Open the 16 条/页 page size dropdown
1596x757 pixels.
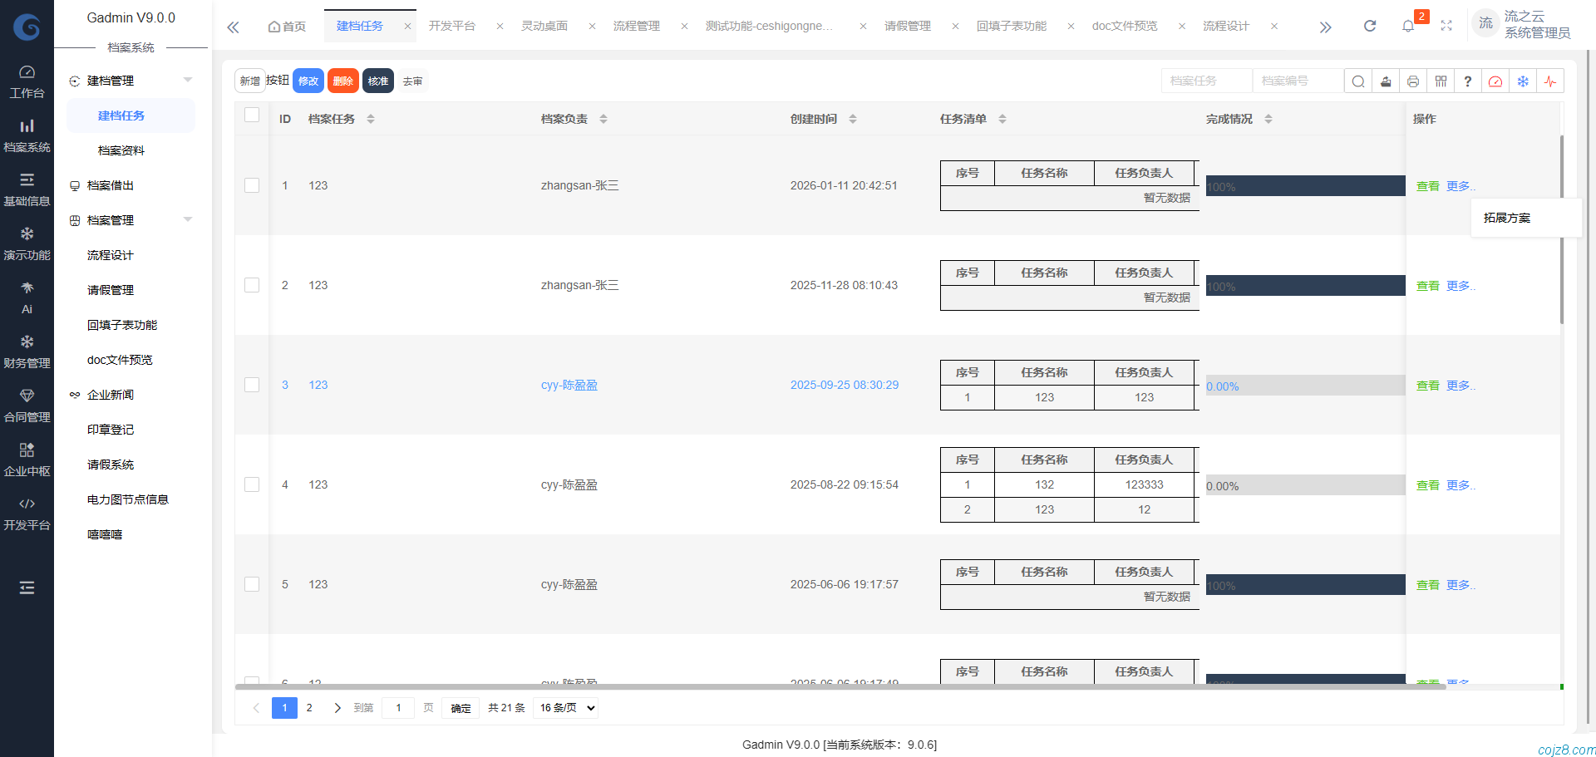point(567,708)
